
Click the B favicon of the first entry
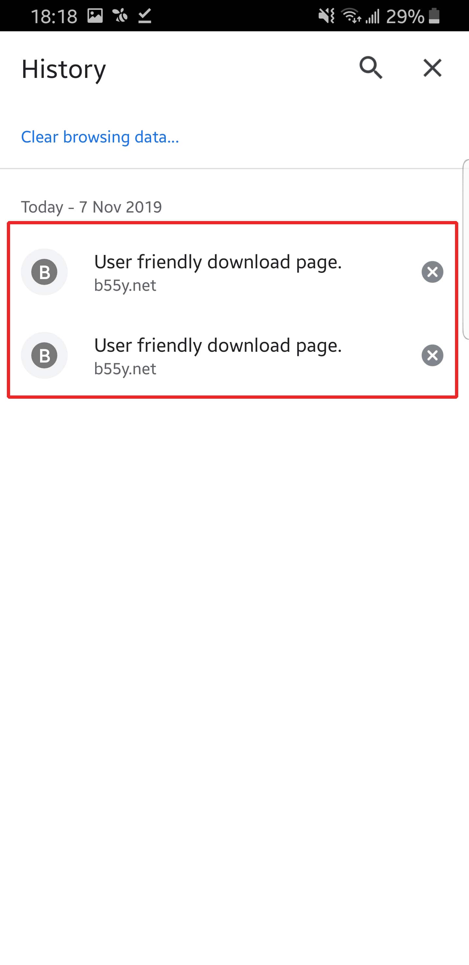tap(44, 272)
